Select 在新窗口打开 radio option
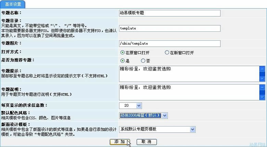Viewport: 267px width, 147px height. pyautogui.click(x=167, y=53)
